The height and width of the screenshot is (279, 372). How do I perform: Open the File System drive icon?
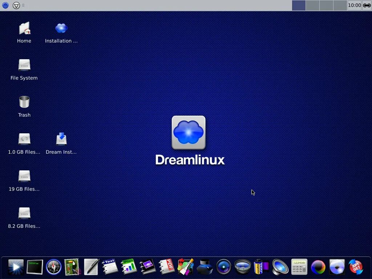[24, 65]
